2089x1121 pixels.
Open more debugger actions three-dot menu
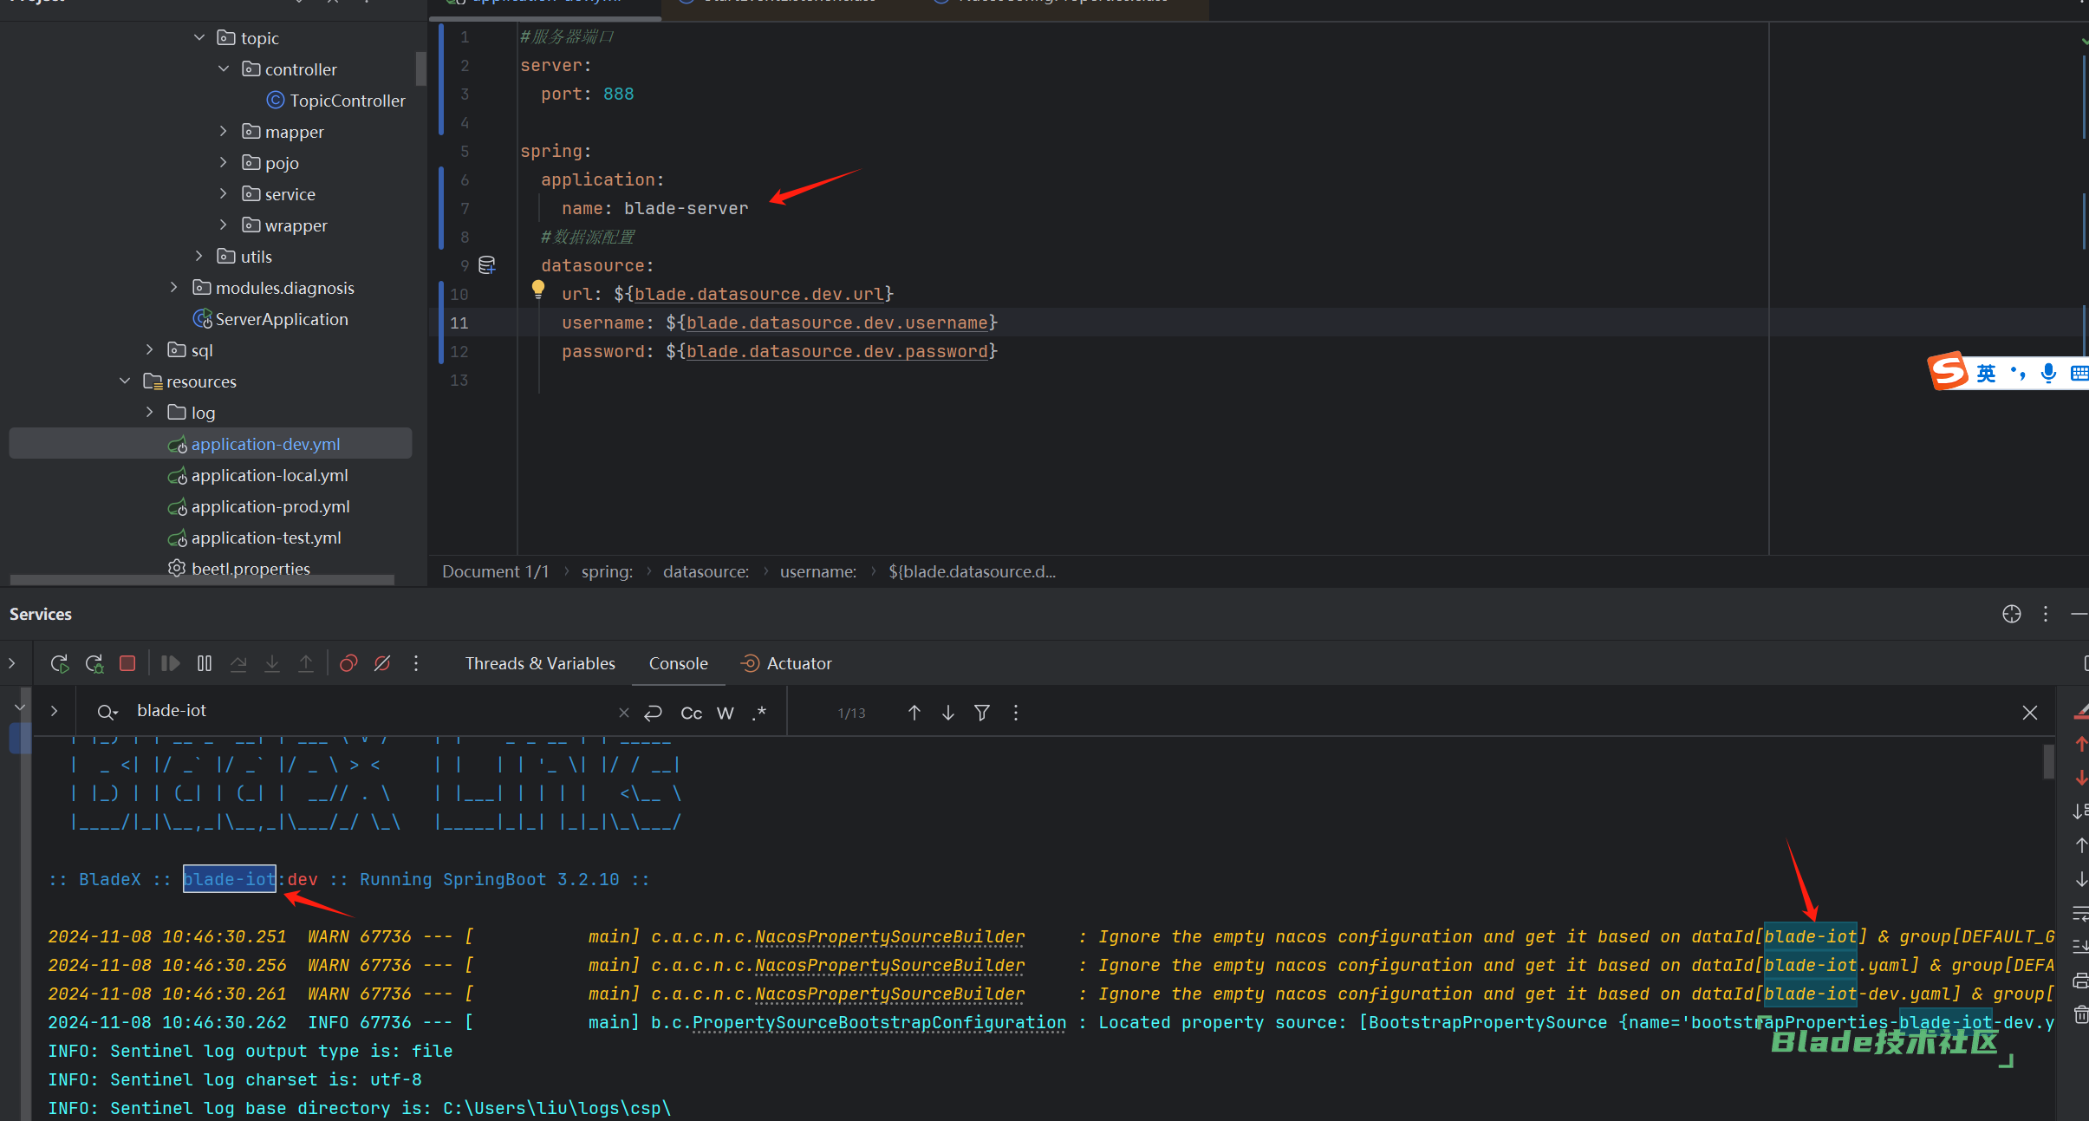[x=416, y=663]
